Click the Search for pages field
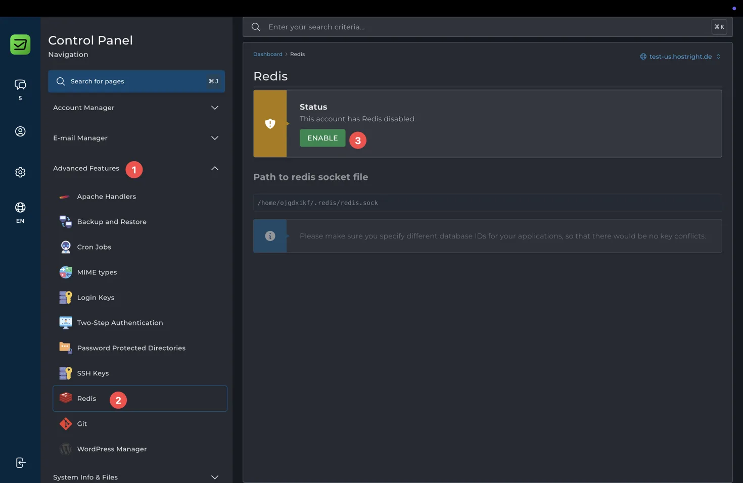 click(x=136, y=81)
